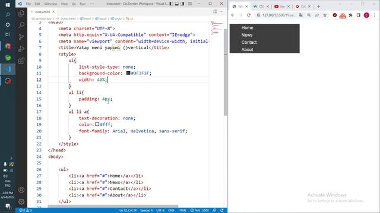Screen dimensions: 380x213
Task: Open the Go menu
Action: point(74,4)
